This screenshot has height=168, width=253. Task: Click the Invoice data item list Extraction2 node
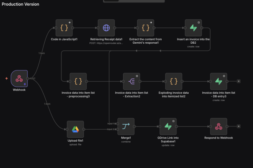pyautogui.click(x=131, y=81)
